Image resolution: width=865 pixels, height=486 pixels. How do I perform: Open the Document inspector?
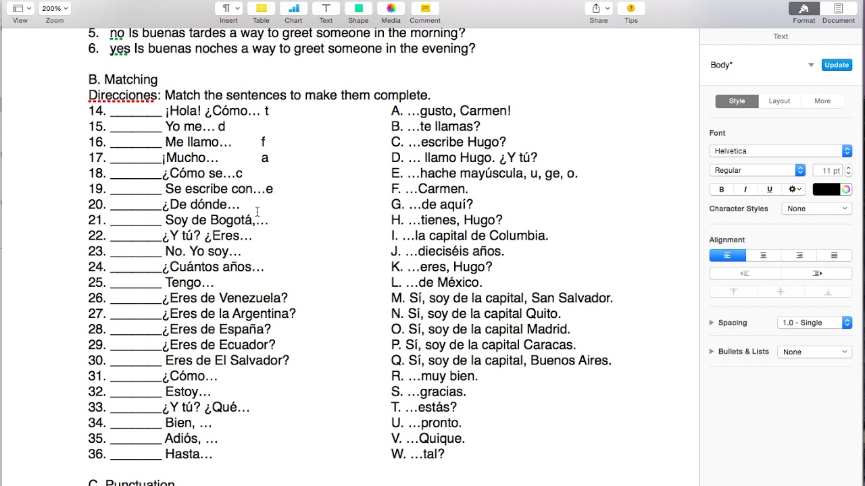tap(839, 8)
